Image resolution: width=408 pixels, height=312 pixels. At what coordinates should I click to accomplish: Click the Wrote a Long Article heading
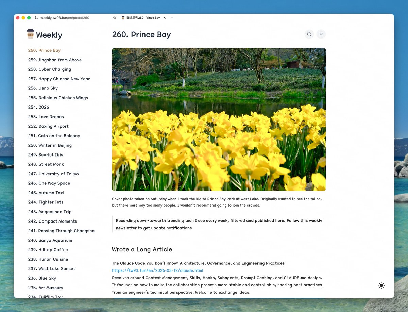click(142, 249)
